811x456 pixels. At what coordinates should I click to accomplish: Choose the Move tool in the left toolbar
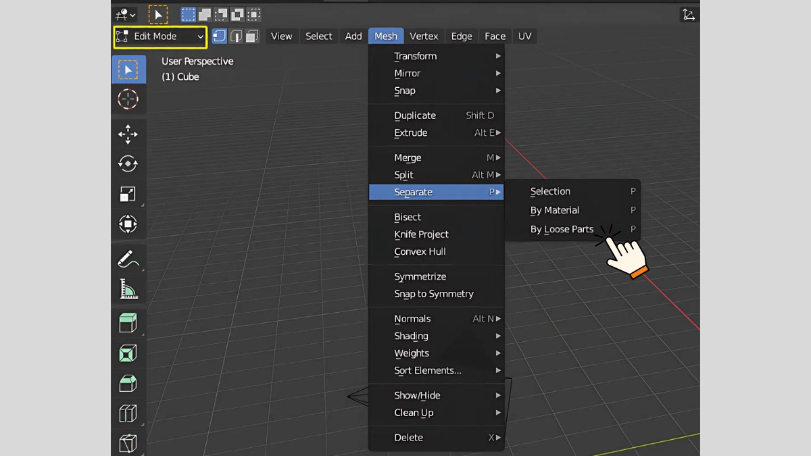128,134
